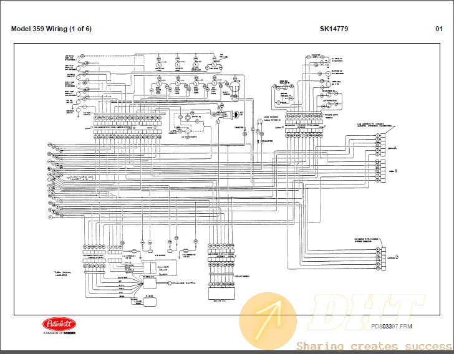Select the drawing number SK14779
Viewport: 454px width, 354px height.
[334, 29]
